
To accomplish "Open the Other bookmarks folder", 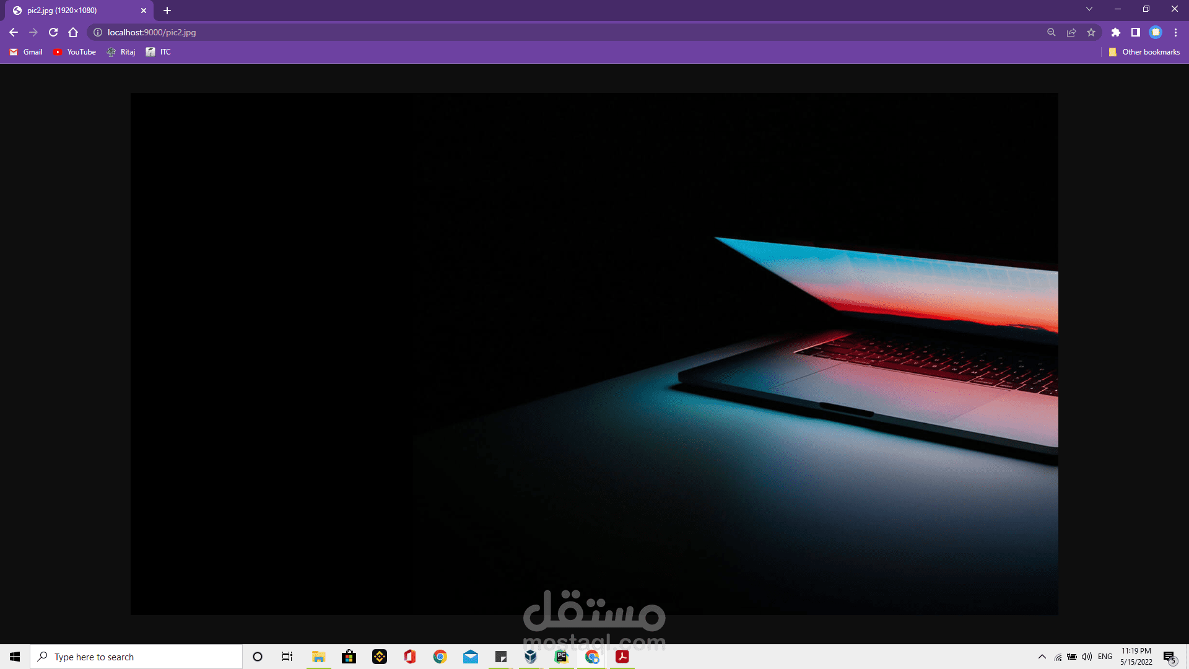I will (1144, 52).
